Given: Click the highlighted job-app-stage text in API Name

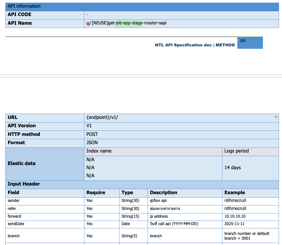Looking at the screenshot, I should [x=129, y=23].
